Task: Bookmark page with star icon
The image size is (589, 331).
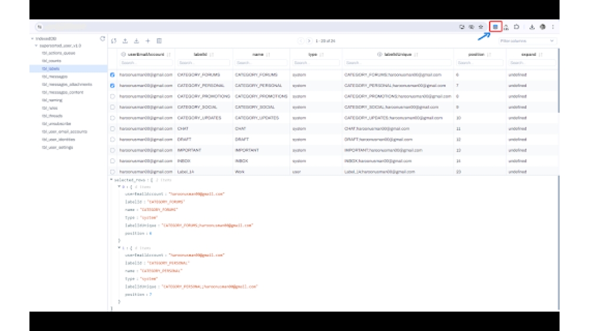Action: click(x=481, y=27)
